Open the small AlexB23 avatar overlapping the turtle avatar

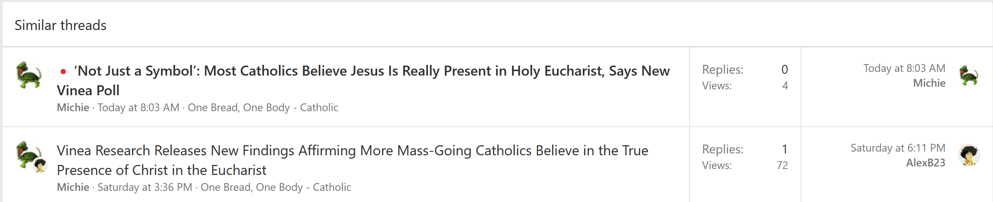[40, 165]
